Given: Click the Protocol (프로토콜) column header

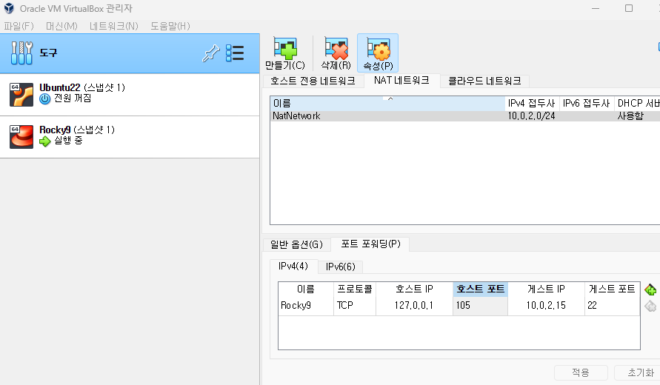Looking at the screenshot, I should (x=355, y=289).
